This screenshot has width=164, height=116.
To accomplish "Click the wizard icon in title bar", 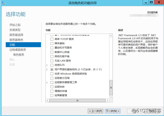I will click(4, 3).
